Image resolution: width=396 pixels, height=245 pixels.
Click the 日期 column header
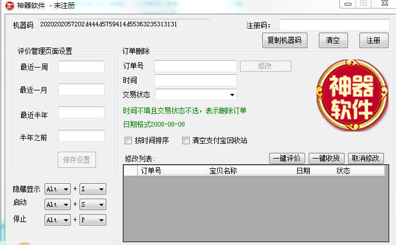click(313, 171)
